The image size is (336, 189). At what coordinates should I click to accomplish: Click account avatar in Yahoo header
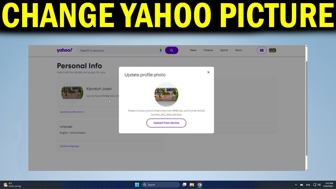click(x=272, y=50)
